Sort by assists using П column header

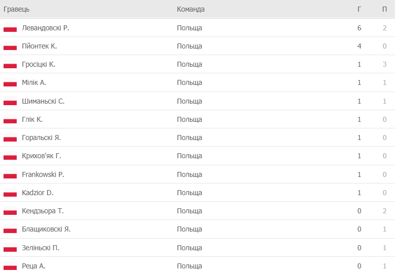384,9
